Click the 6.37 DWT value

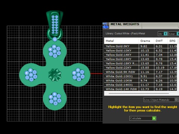159,76
